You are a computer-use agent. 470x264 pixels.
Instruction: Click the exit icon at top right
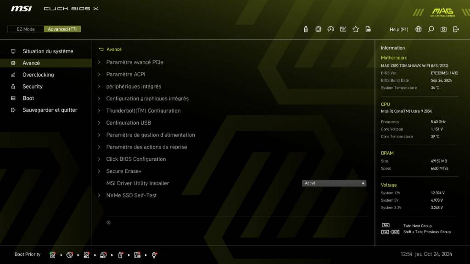[x=456, y=29]
